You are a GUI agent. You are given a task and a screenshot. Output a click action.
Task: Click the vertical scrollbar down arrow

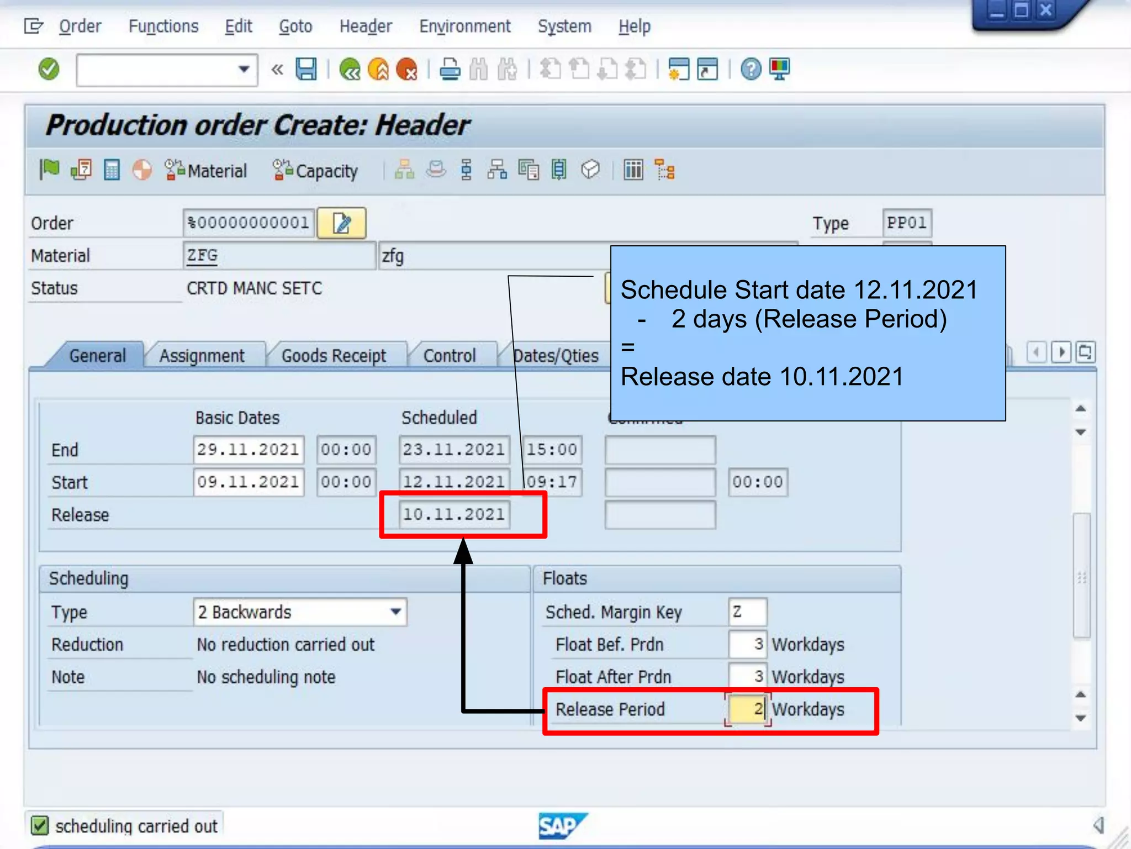tap(1081, 718)
